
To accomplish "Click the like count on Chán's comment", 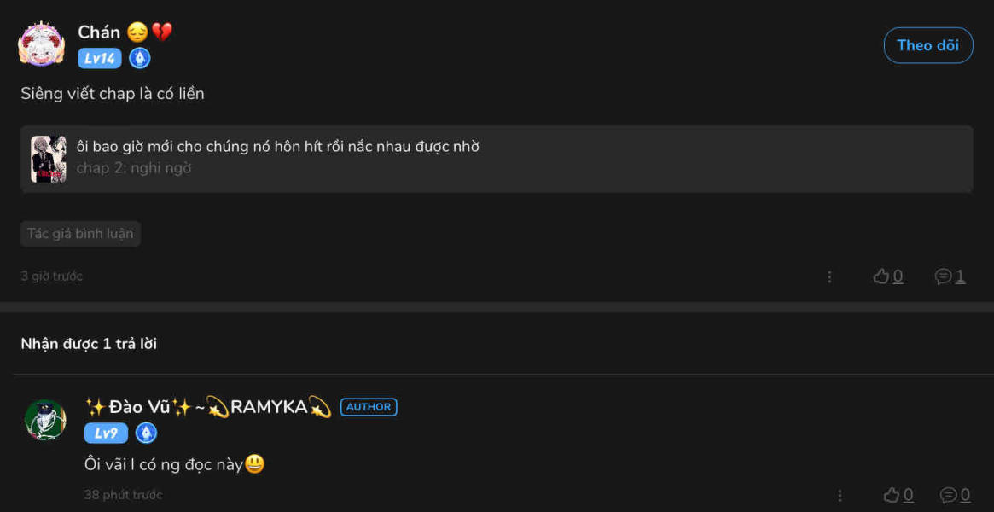I will pos(898,277).
